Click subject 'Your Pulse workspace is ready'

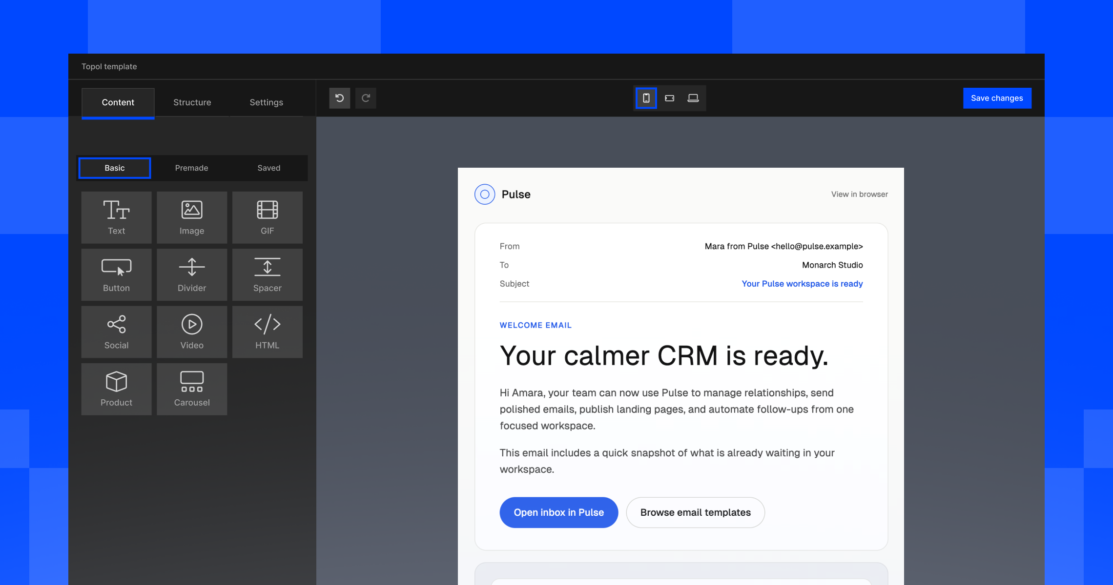pos(803,284)
